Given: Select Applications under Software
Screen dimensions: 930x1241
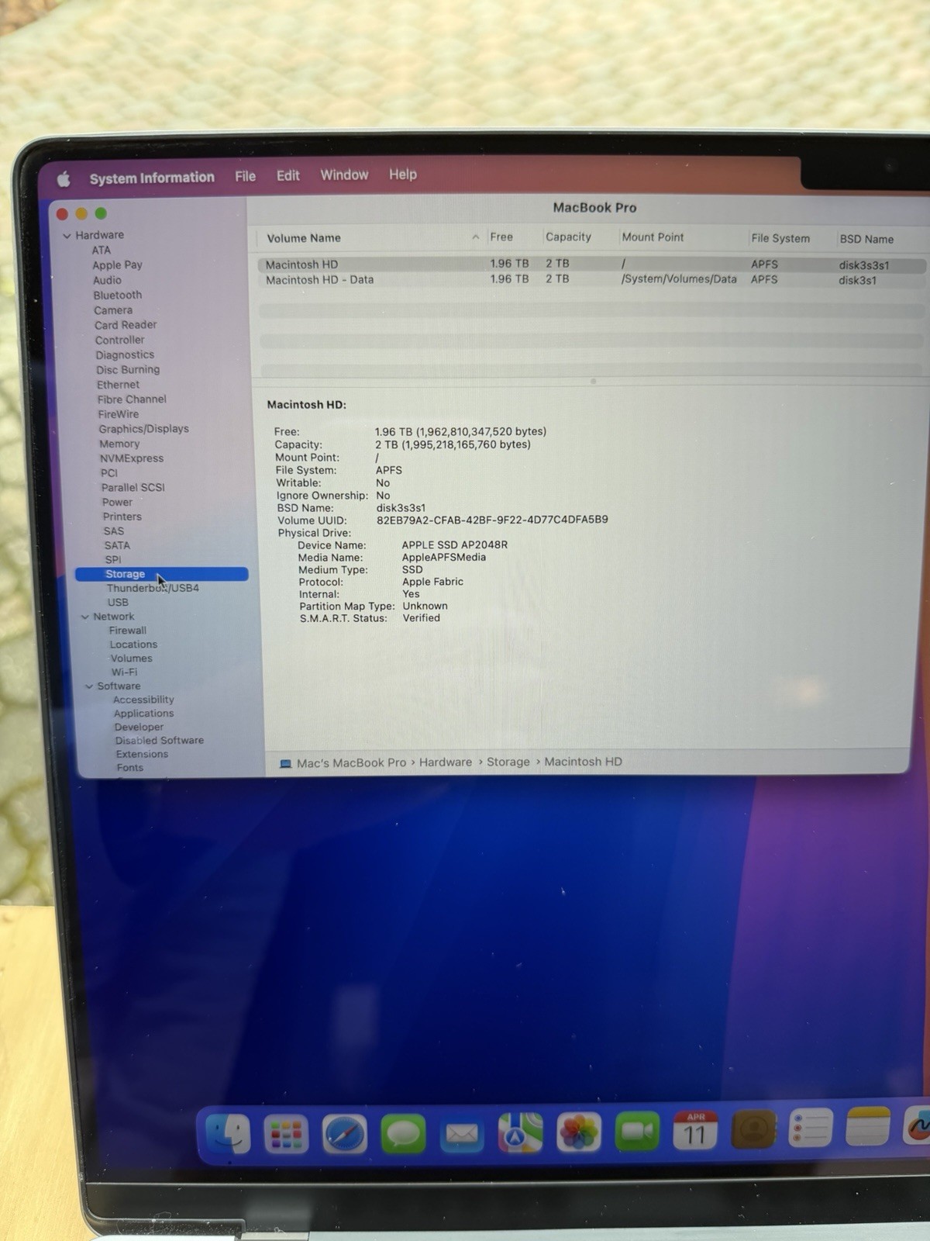Looking at the screenshot, I should coord(144,713).
